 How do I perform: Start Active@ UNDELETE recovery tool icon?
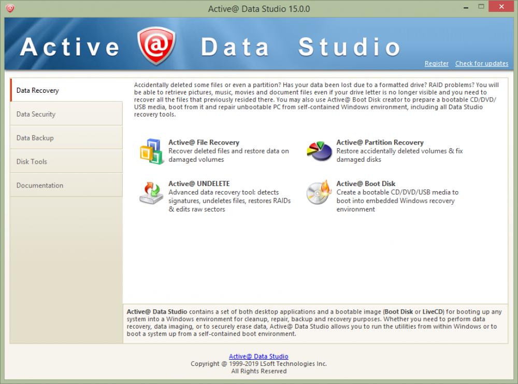(x=151, y=193)
